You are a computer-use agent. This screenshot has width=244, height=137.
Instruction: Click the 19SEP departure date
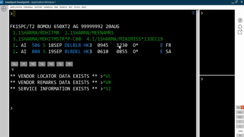click(x=55, y=51)
